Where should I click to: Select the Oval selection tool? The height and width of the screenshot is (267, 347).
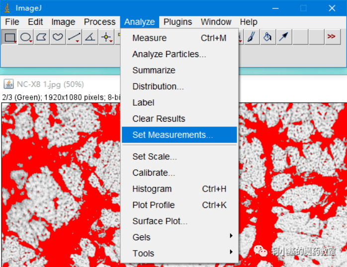[26, 37]
